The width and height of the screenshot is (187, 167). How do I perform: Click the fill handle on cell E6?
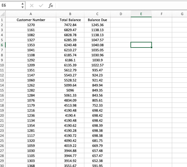(x=151, y=47)
